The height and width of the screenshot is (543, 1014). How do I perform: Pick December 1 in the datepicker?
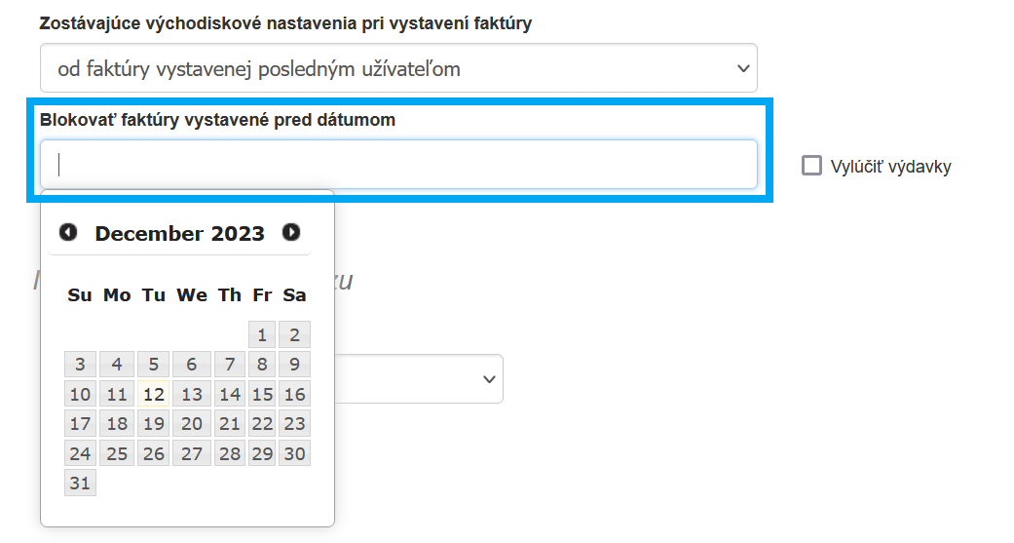(261, 335)
